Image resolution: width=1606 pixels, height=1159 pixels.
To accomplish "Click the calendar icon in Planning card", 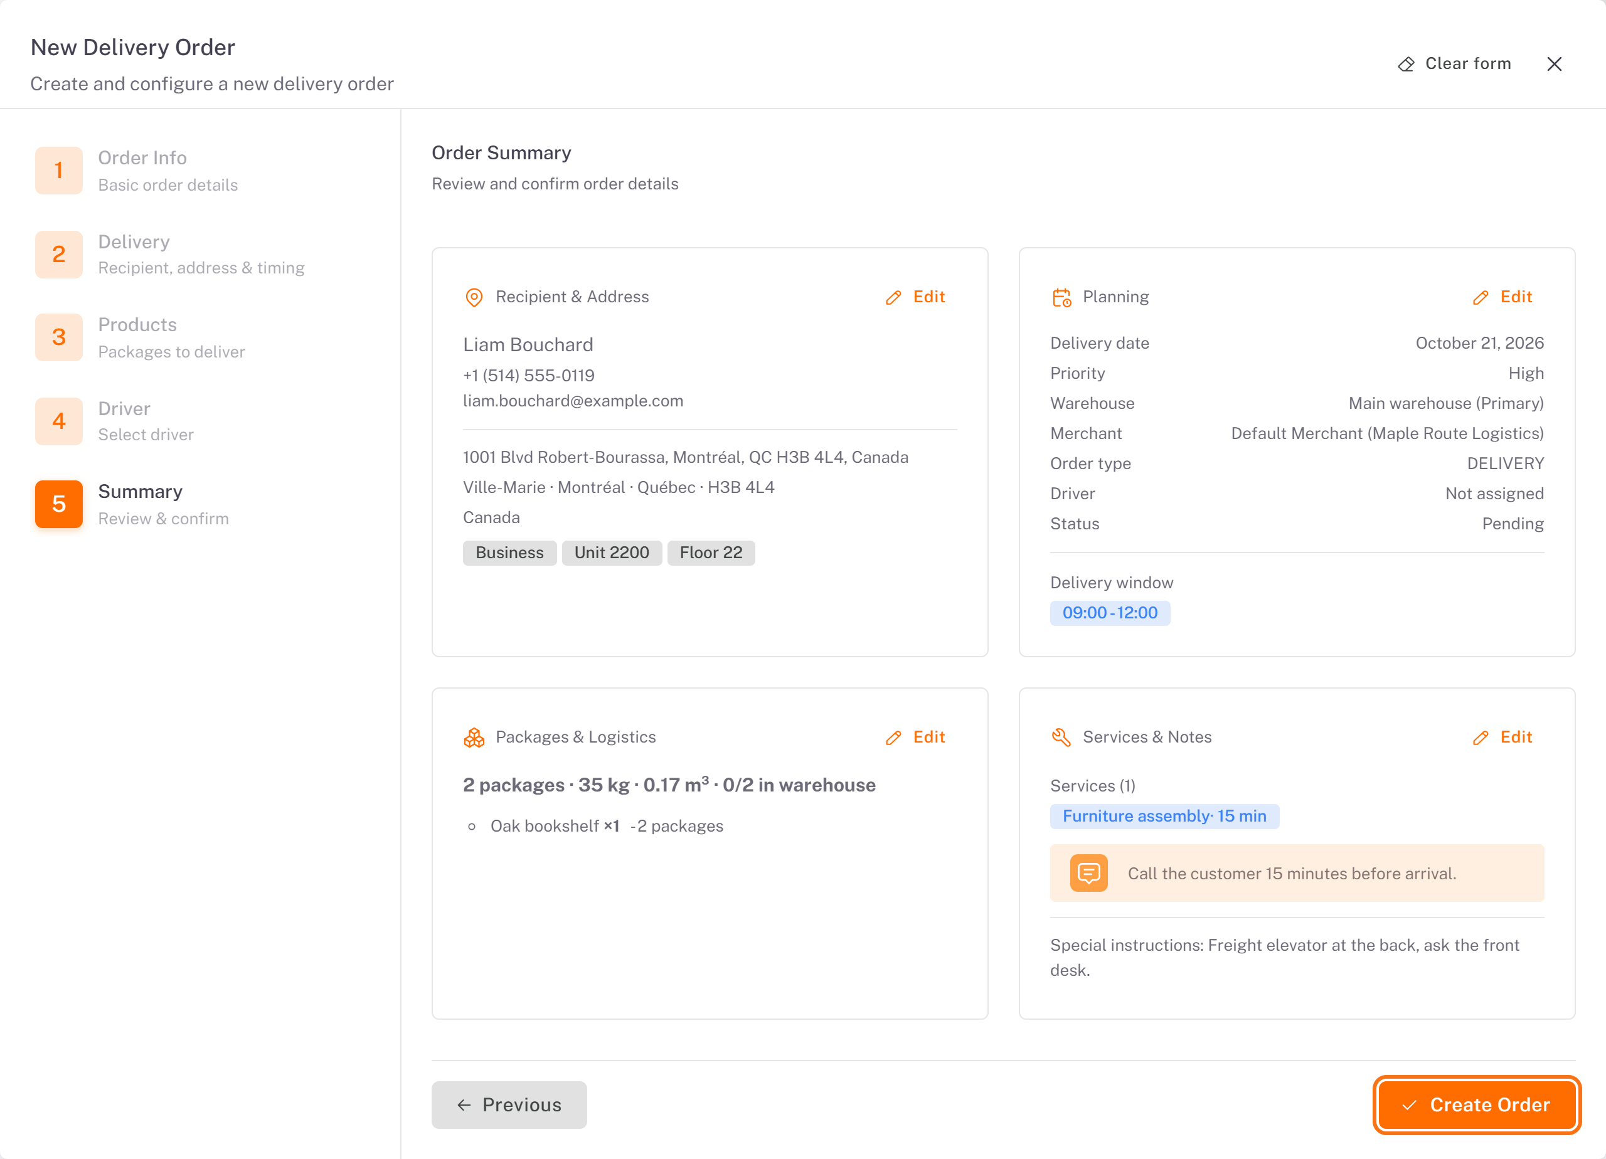I will (x=1061, y=297).
